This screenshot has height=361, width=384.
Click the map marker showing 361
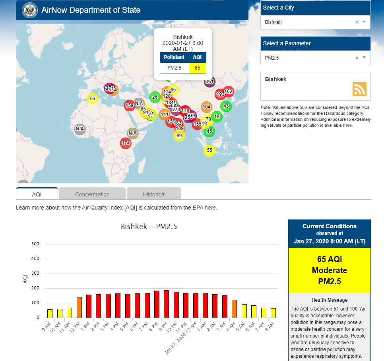point(209,82)
